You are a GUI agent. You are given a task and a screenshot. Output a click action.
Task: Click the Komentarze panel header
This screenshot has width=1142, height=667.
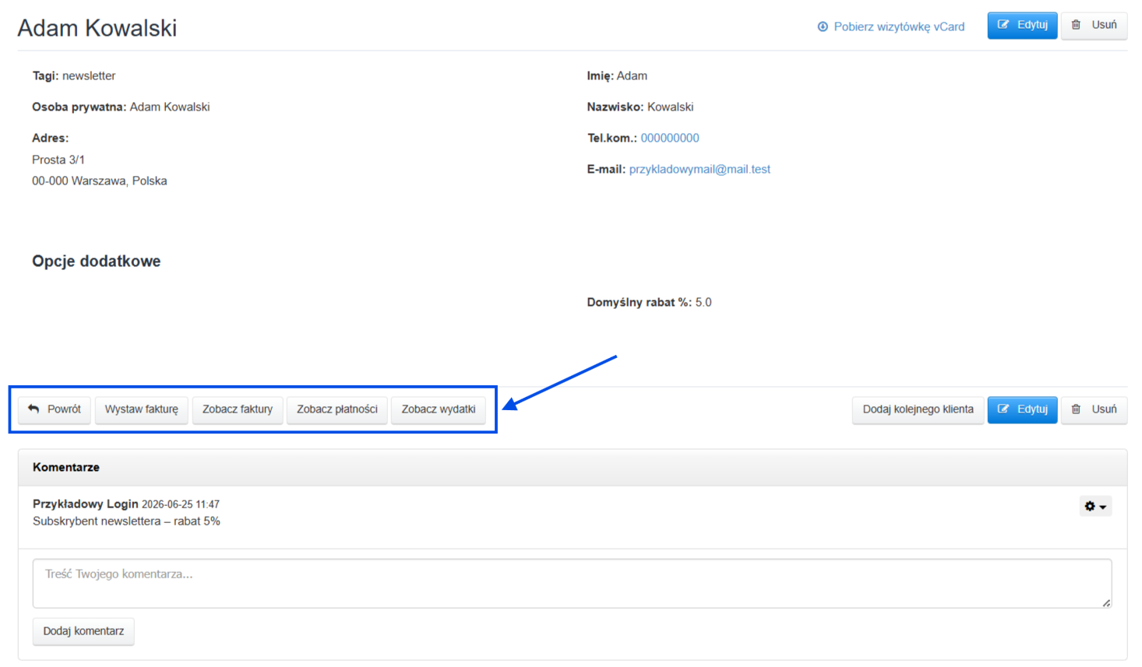click(572, 468)
